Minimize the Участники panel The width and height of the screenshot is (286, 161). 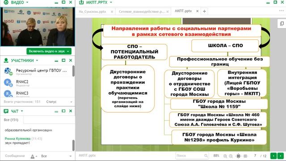(x=56, y=61)
